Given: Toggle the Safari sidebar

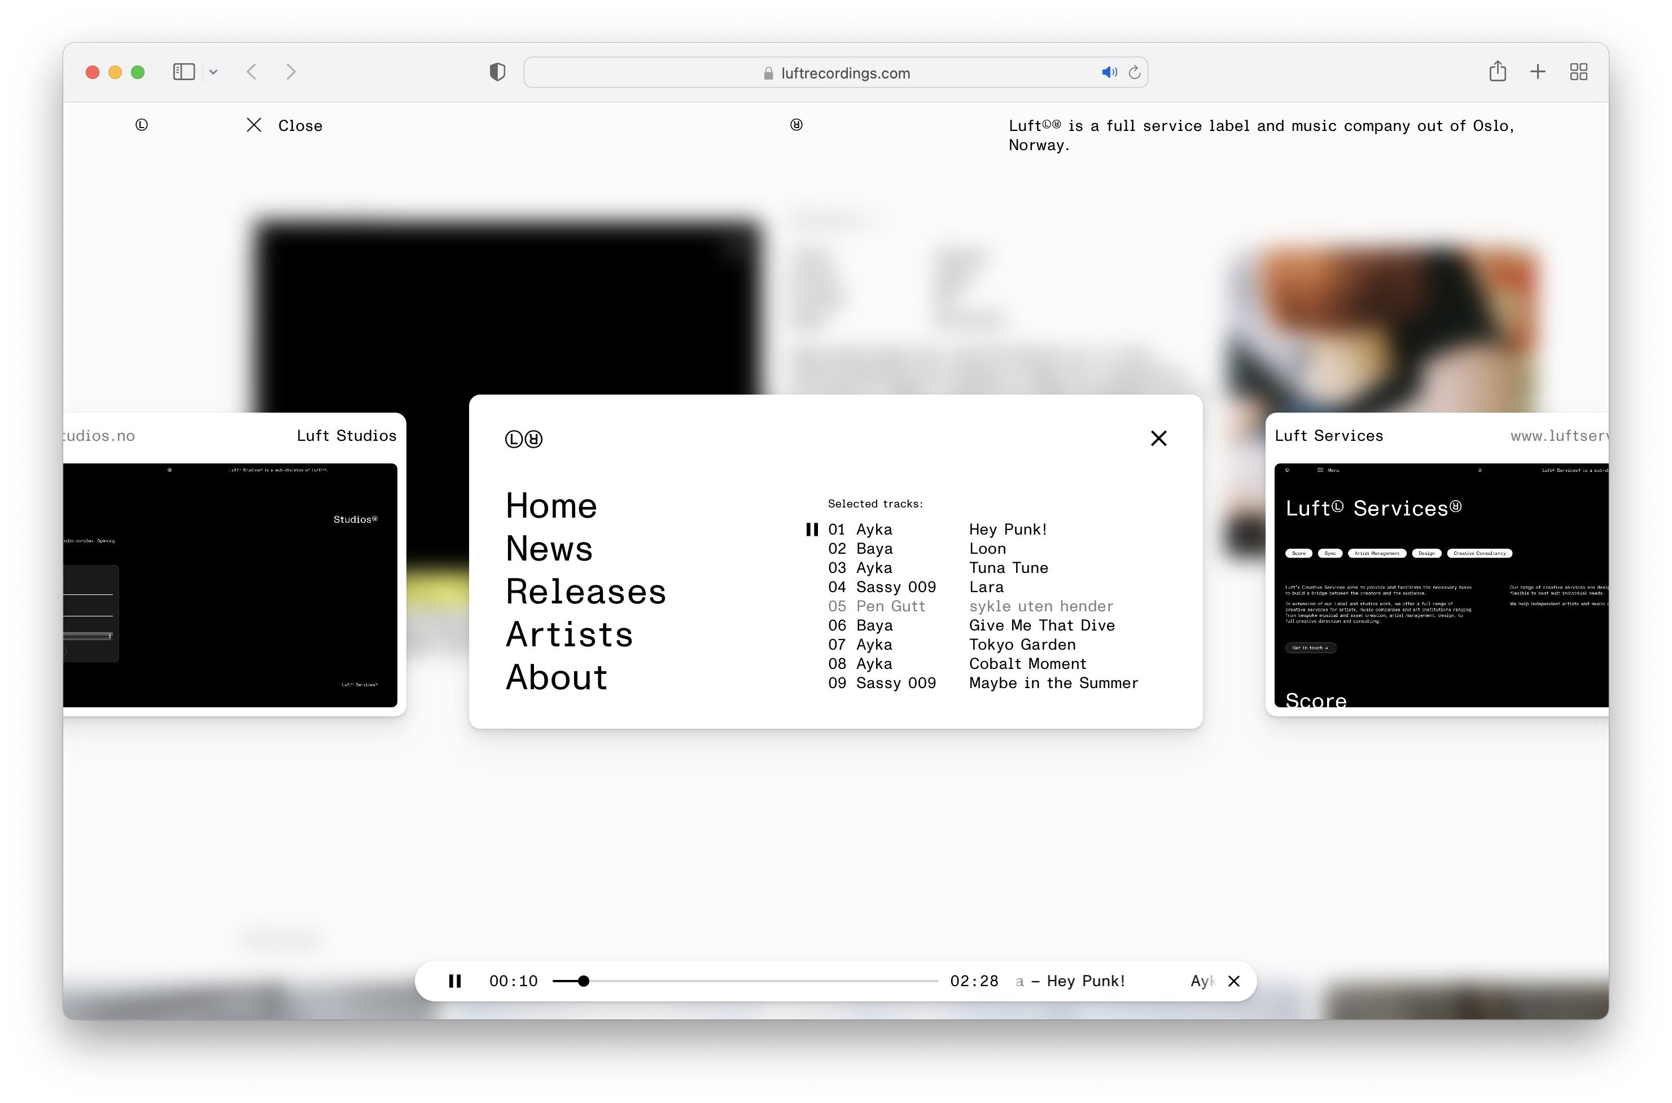Looking at the screenshot, I should coord(183,72).
